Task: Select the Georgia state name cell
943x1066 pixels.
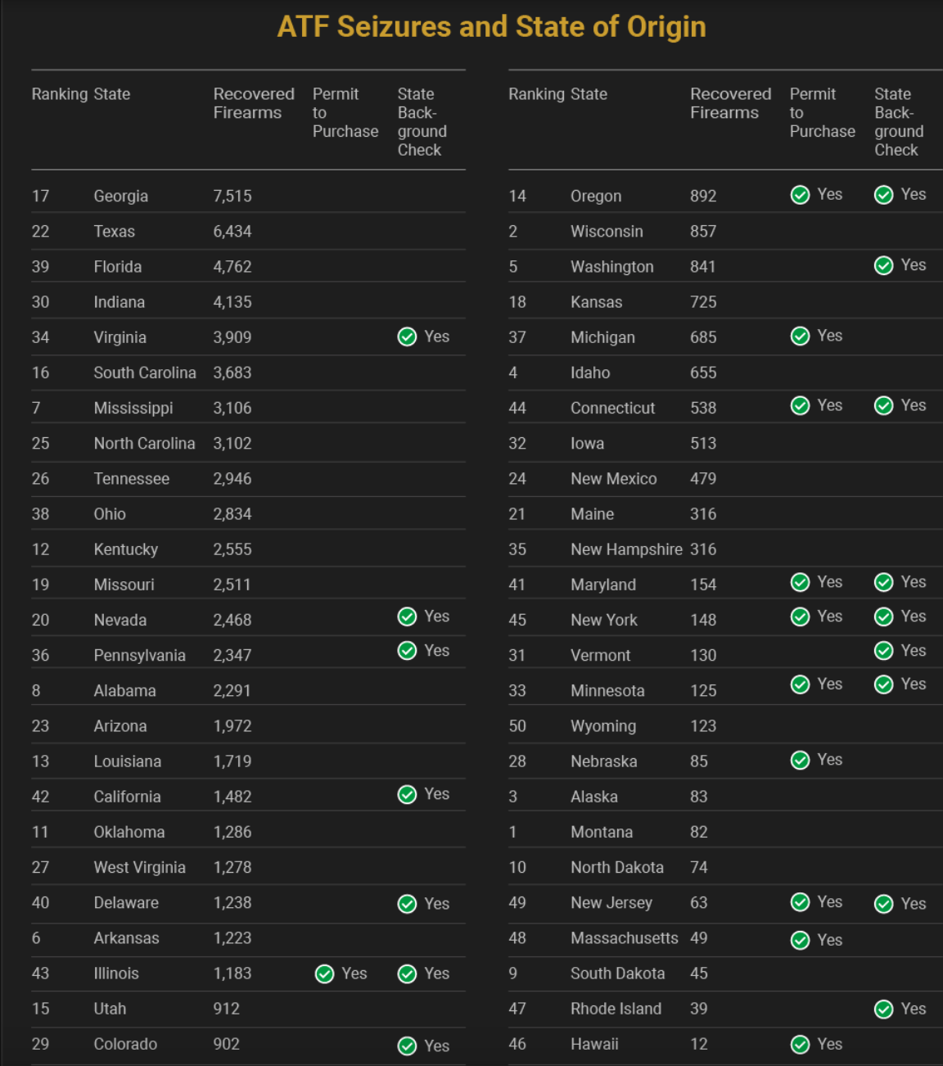Action: 120,196
